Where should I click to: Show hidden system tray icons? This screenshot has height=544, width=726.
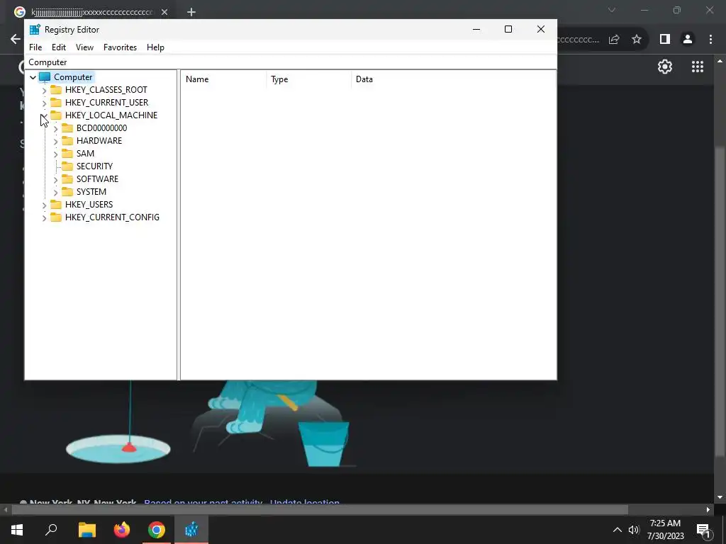[x=618, y=530]
